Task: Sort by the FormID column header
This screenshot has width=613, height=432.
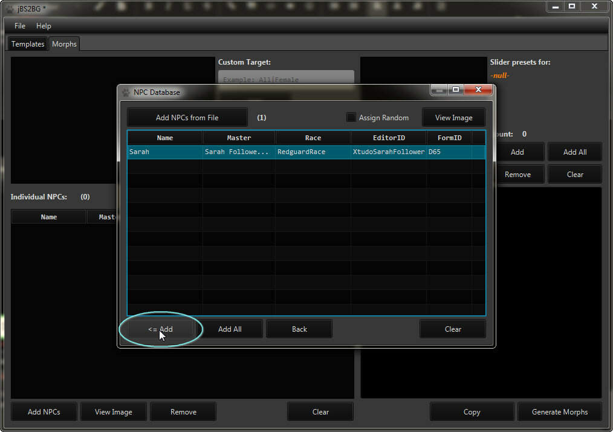Action: pyautogui.click(x=449, y=138)
